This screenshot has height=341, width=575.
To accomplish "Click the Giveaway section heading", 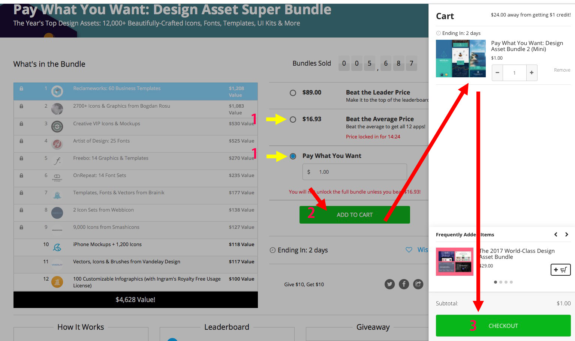I will 373,327.
